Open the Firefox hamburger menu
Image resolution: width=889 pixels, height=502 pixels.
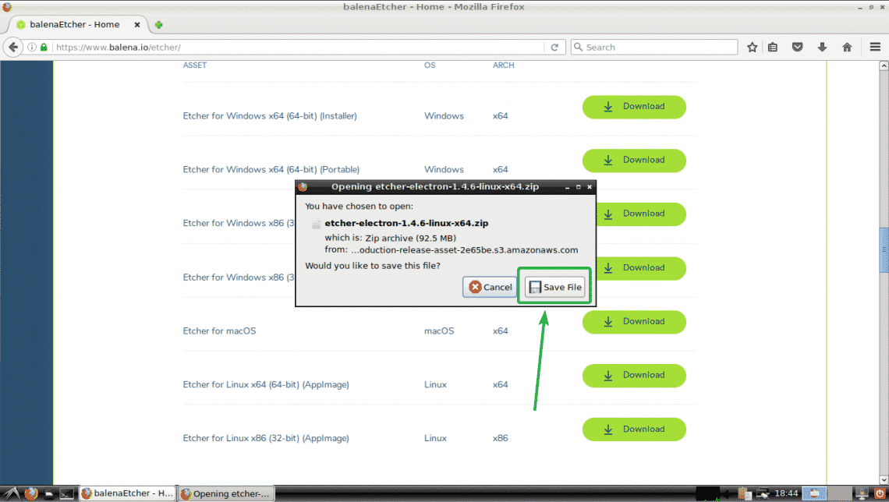pos(876,47)
